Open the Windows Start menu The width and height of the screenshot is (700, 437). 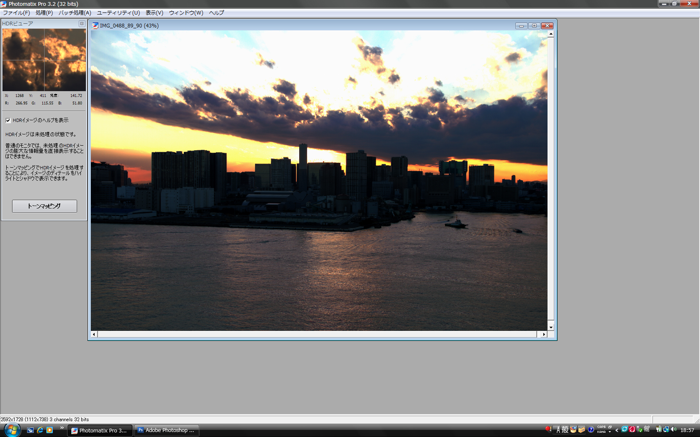click(12, 430)
